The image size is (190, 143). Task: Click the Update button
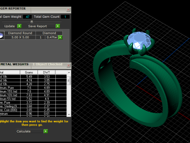coord(10,26)
